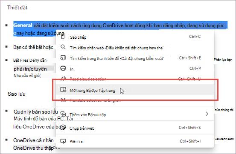Click the text OneDrive thu thập
The width and height of the screenshot is (236, 154).
pyautogui.click(x=33, y=148)
